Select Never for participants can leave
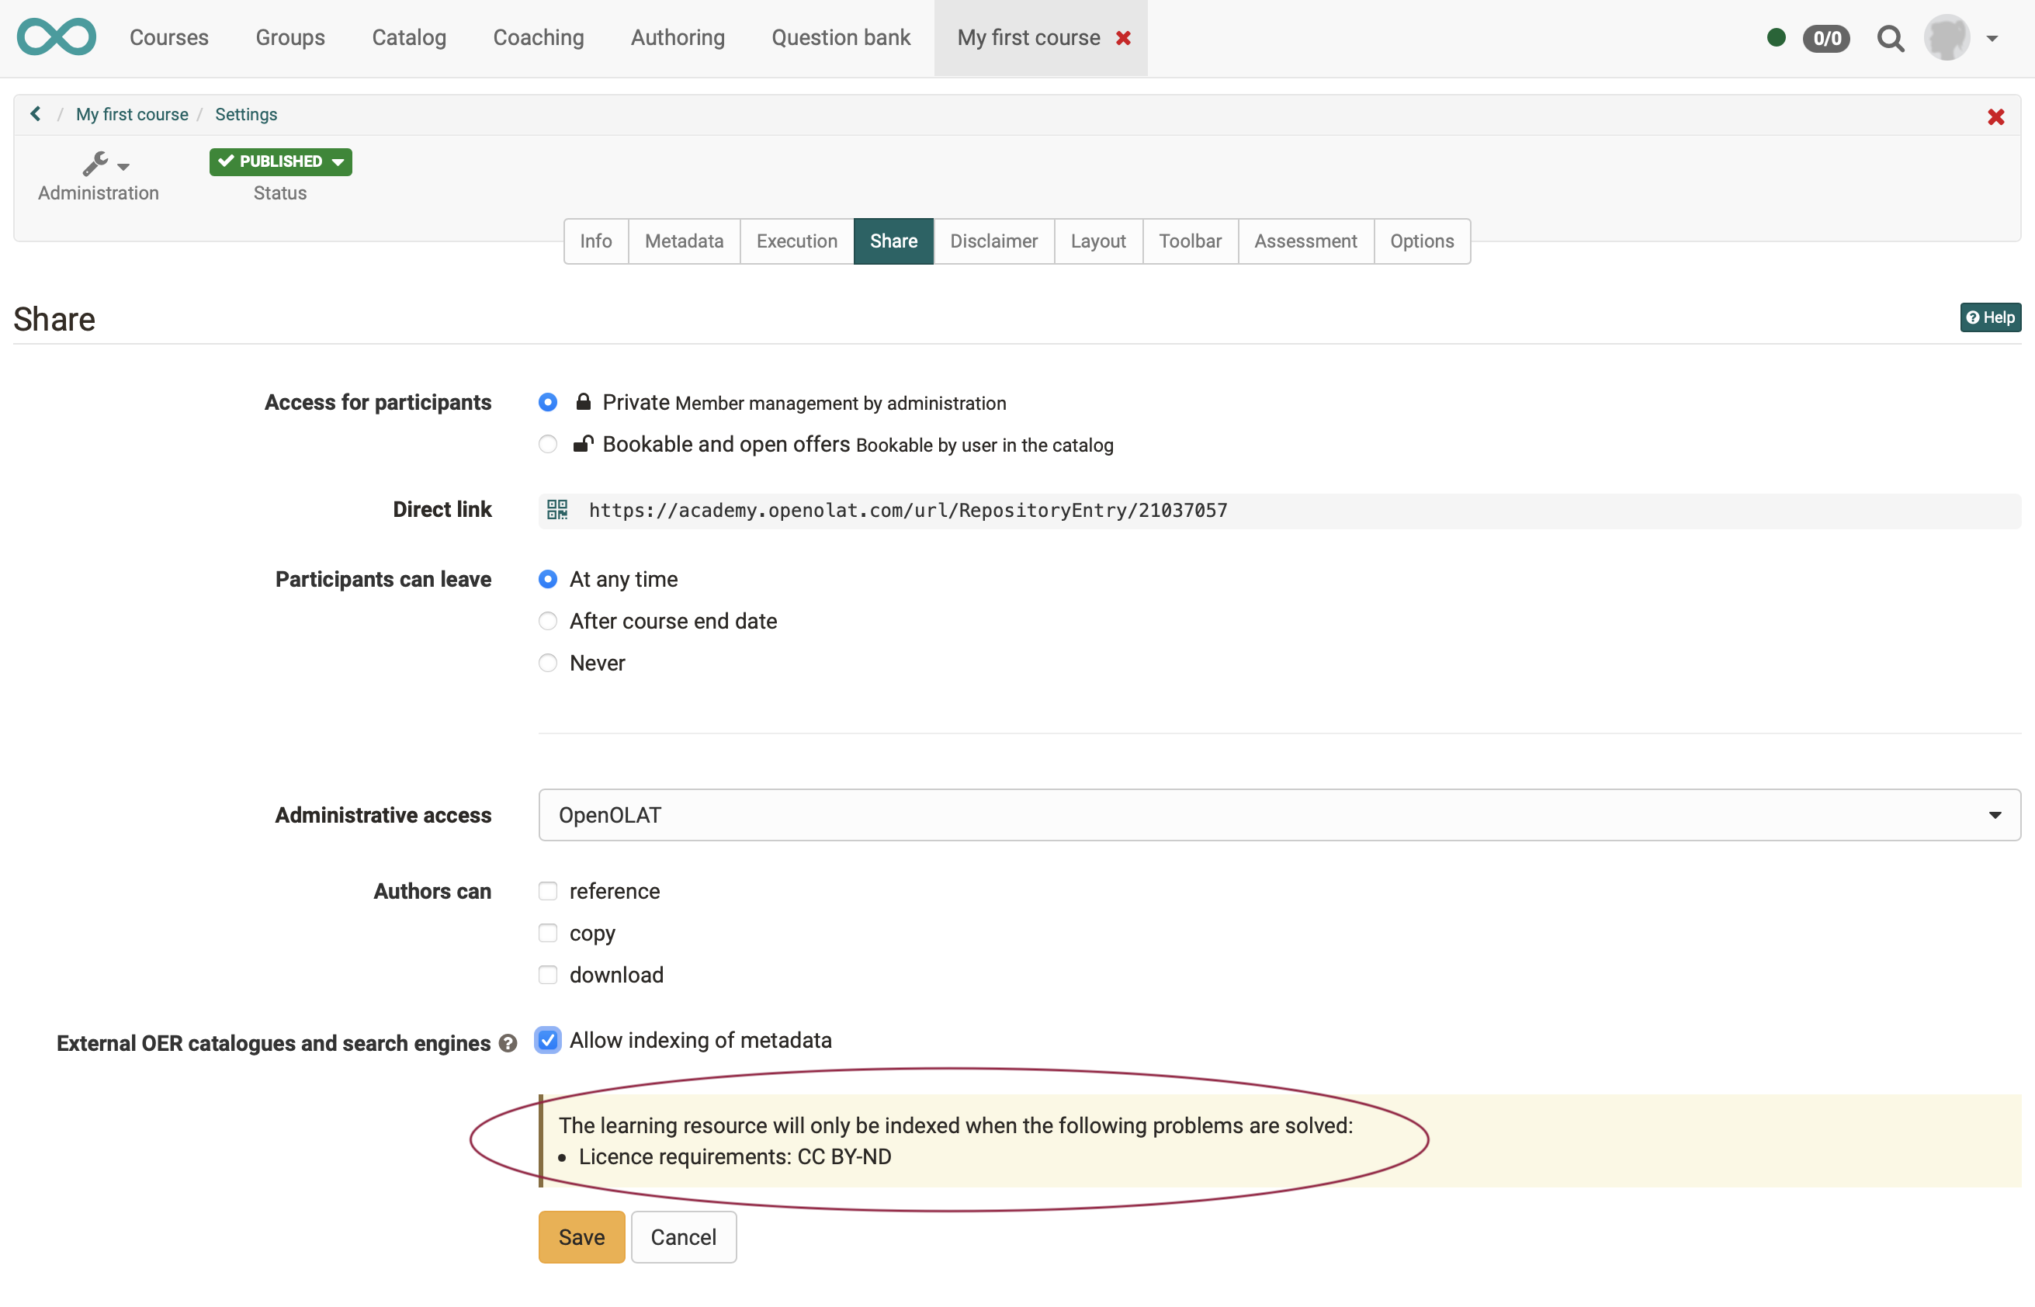2035x1307 pixels. tap(548, 663)
